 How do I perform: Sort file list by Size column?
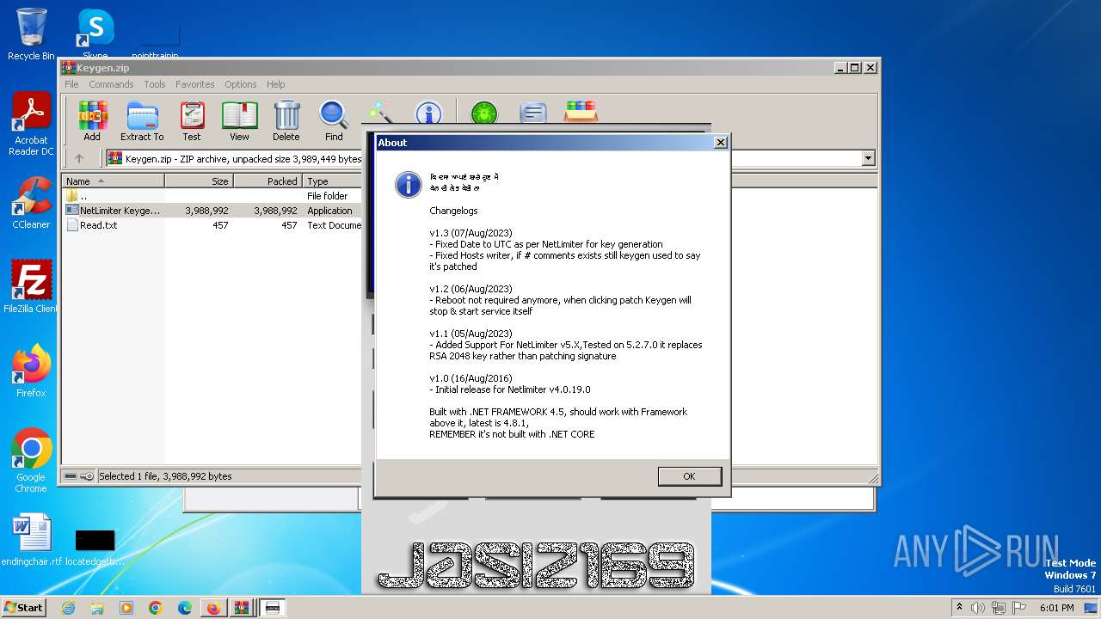coord(199,181)
